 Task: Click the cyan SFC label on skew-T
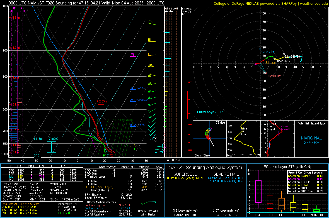[37, 155]
